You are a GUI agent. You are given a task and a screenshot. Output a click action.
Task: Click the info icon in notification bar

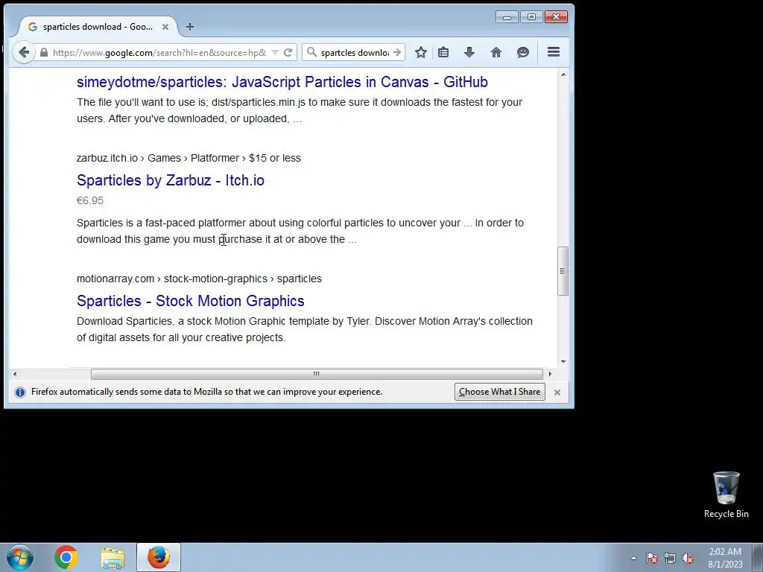20,392
